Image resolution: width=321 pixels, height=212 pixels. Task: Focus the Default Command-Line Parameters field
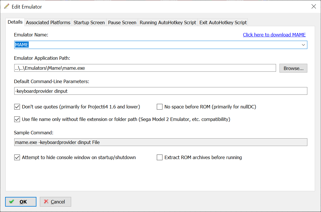tap(160, 91)
